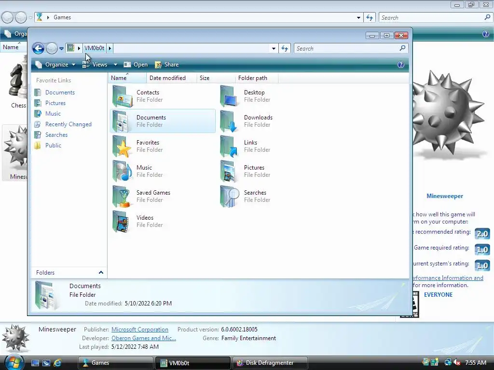Open the Favorites star folder icon
Image resolution: width=494 pixels, height=370 pixels.
click(122, 146)
